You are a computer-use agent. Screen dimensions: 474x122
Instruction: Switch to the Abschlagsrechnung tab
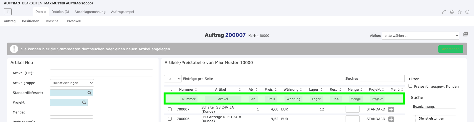pyautogui.click(x=90, y=12)
